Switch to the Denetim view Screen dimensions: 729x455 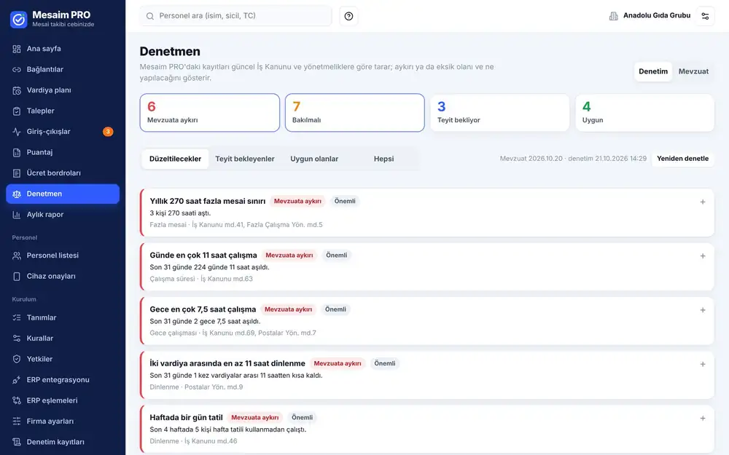[652, 71]
